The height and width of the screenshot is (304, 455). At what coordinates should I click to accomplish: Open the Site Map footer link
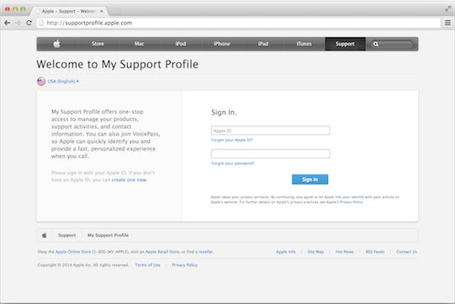click(315, 252)
